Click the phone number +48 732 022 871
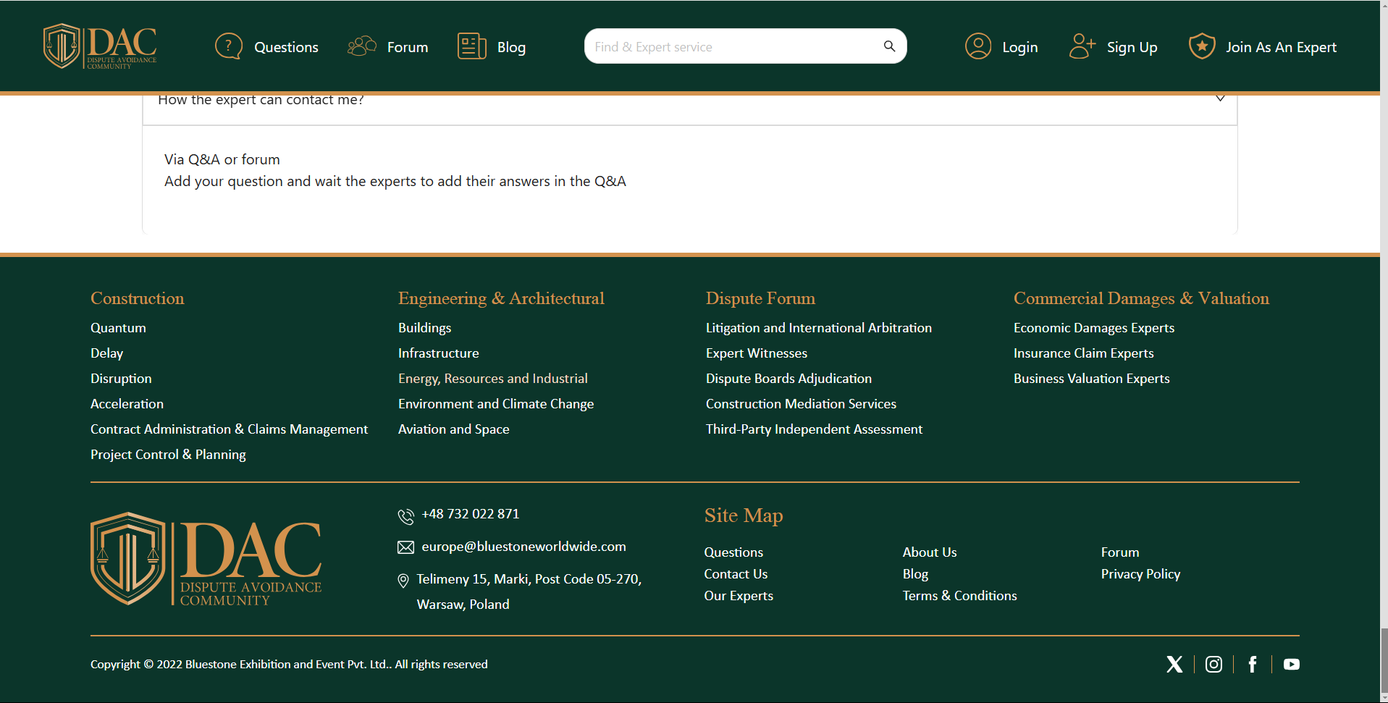Viewport: 1388px width, 703px height. click(471, 514)
